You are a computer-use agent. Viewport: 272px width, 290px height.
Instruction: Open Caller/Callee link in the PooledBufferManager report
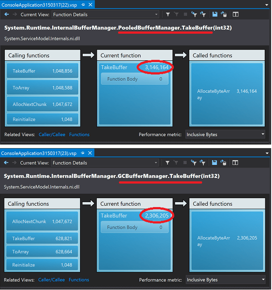(51, 134)
